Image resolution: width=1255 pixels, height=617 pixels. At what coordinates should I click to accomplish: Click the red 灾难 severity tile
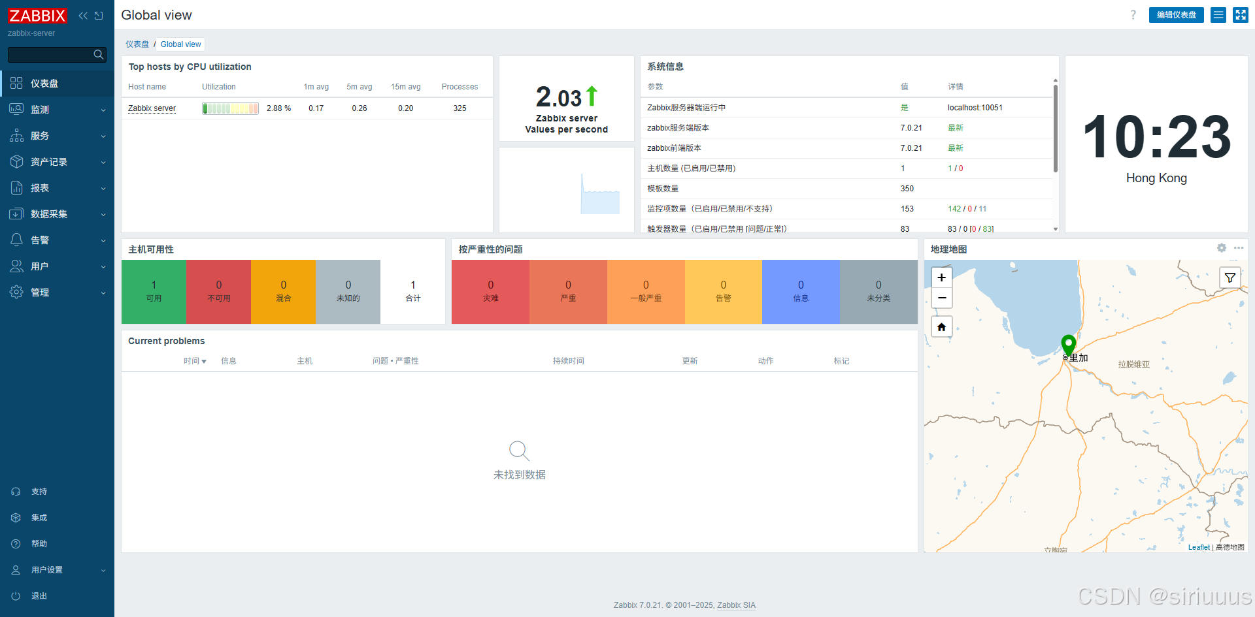tap(490, 291)
